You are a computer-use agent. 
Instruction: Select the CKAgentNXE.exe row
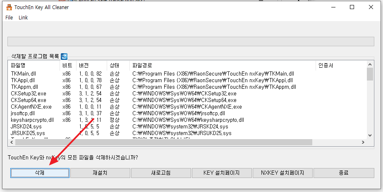[x=188, y=107]
